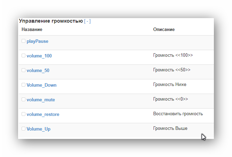The height and width of the screenshot is (157, 232).
Task: Follow the volume_mute link
Action: [40, 100]
